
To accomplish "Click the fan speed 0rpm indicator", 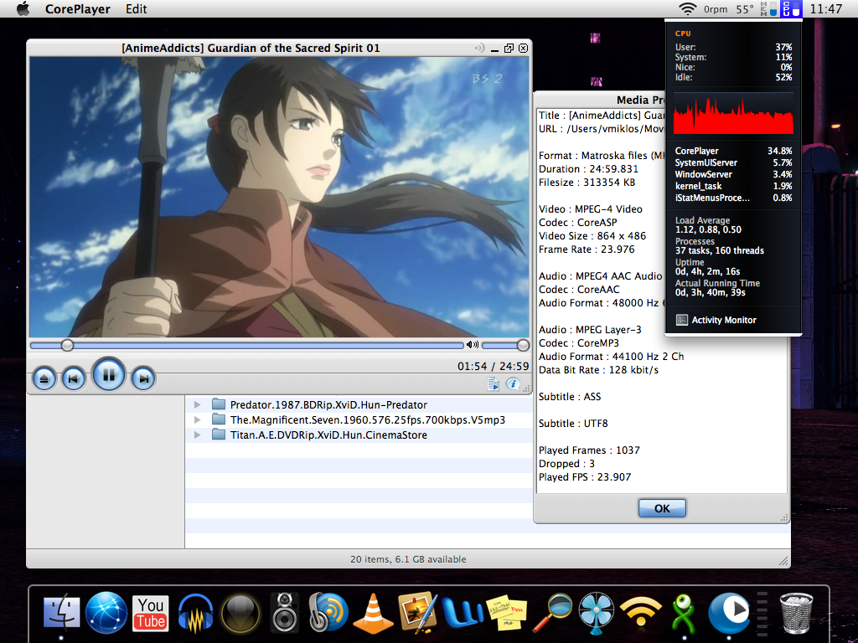I will [x=716, y=9].
